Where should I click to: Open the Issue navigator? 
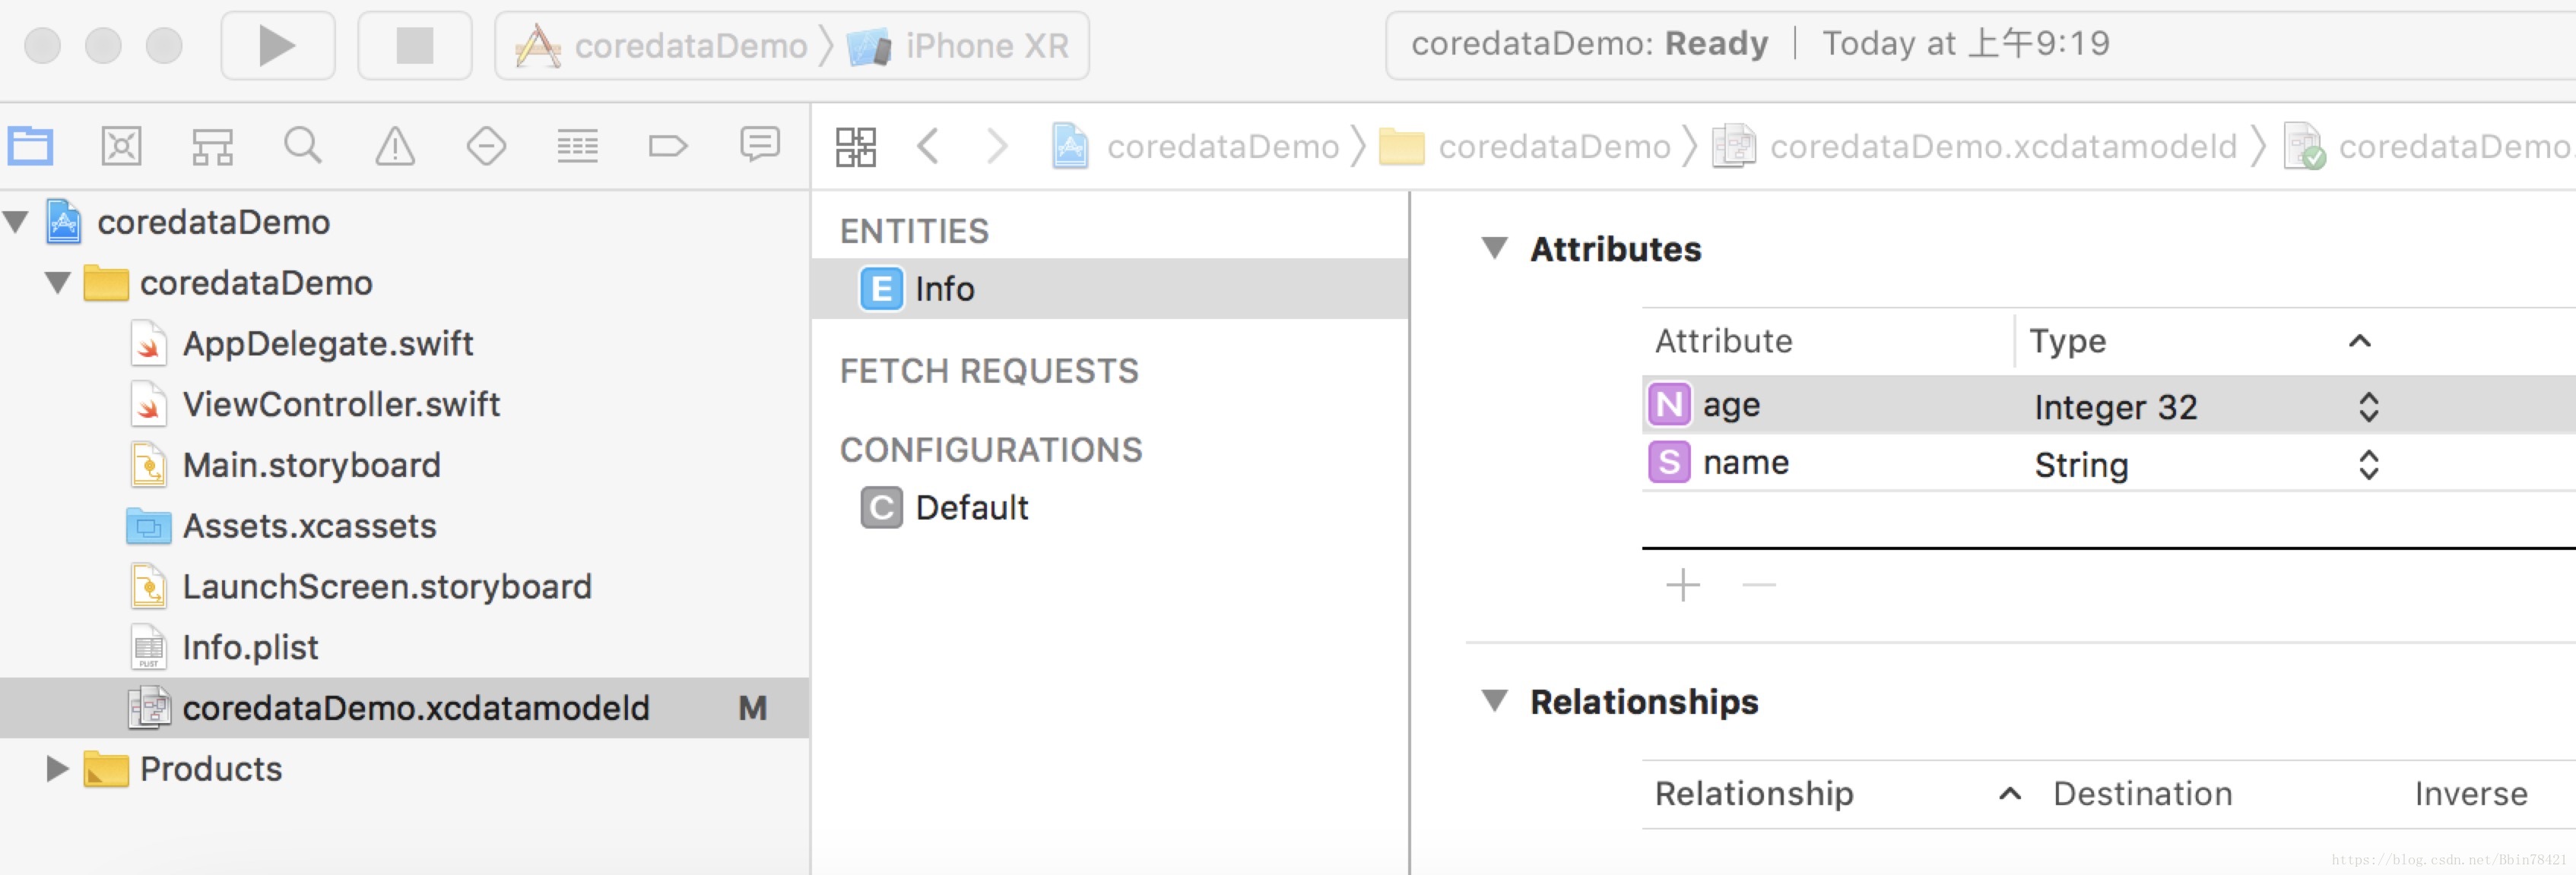[395, 146]
